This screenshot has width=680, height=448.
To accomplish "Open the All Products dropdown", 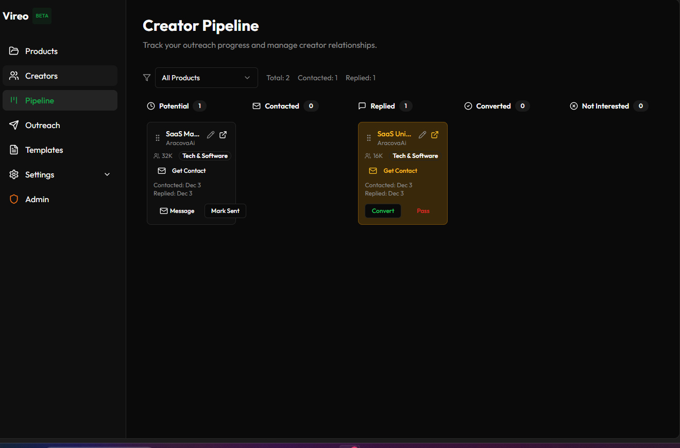I will click(x=206, y=78).
